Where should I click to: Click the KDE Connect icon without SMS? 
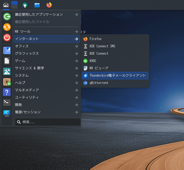coord(85,54)
